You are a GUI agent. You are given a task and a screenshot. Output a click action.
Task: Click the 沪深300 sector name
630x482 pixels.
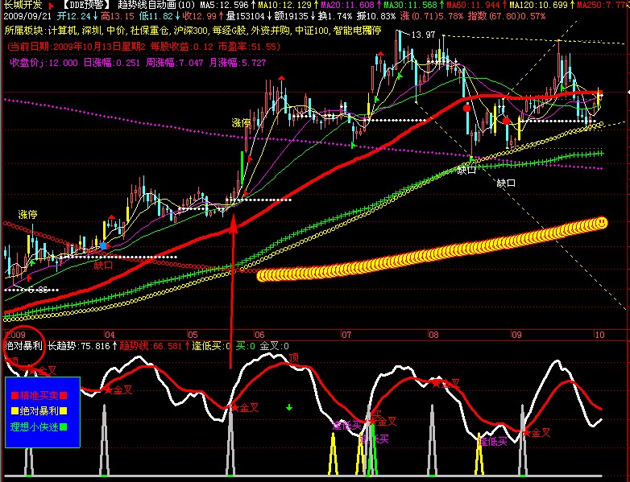point(191,31)
